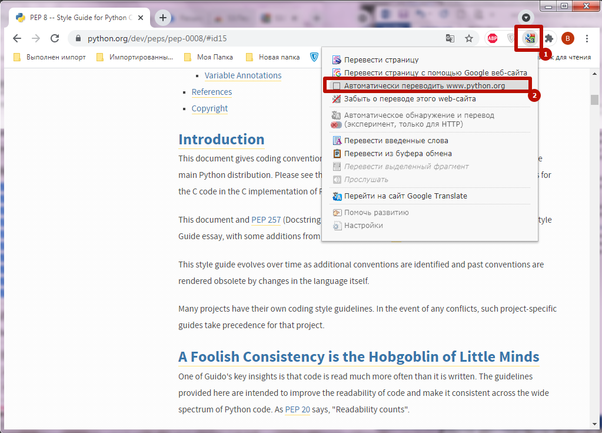Open the Моя Папка bookmark folder
The height and width of the screenshot is (433, 602).
coord(209,57)
